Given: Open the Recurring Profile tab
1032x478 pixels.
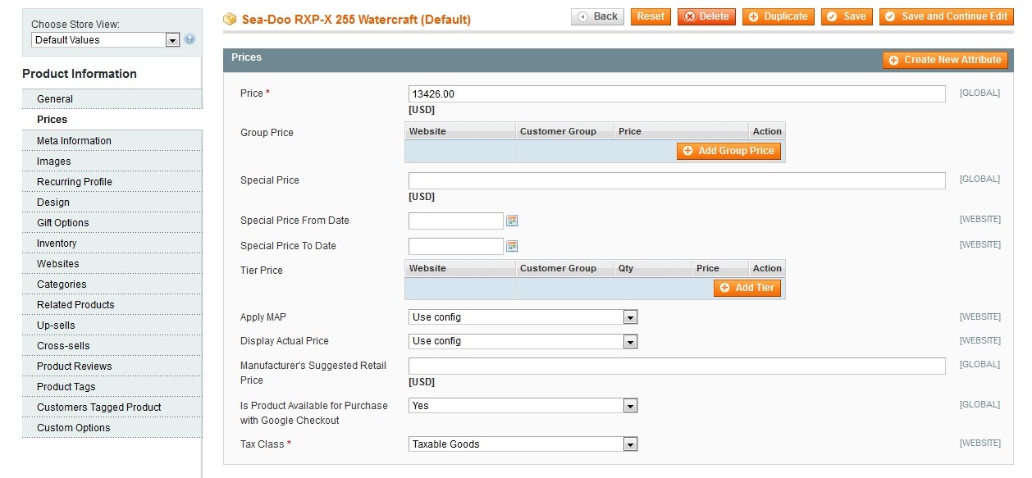Looking at the screenshot, I should coord(112,182).
